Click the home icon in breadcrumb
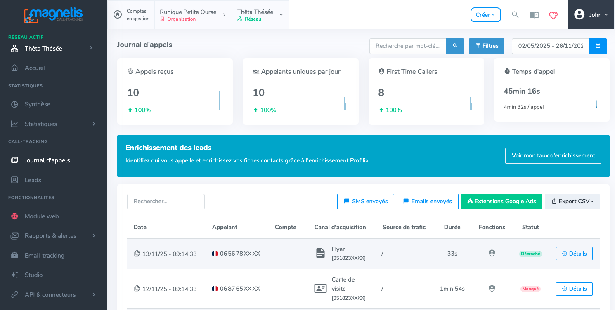The image size is (615, 310). pyautogui.click(x=118, y=15)
